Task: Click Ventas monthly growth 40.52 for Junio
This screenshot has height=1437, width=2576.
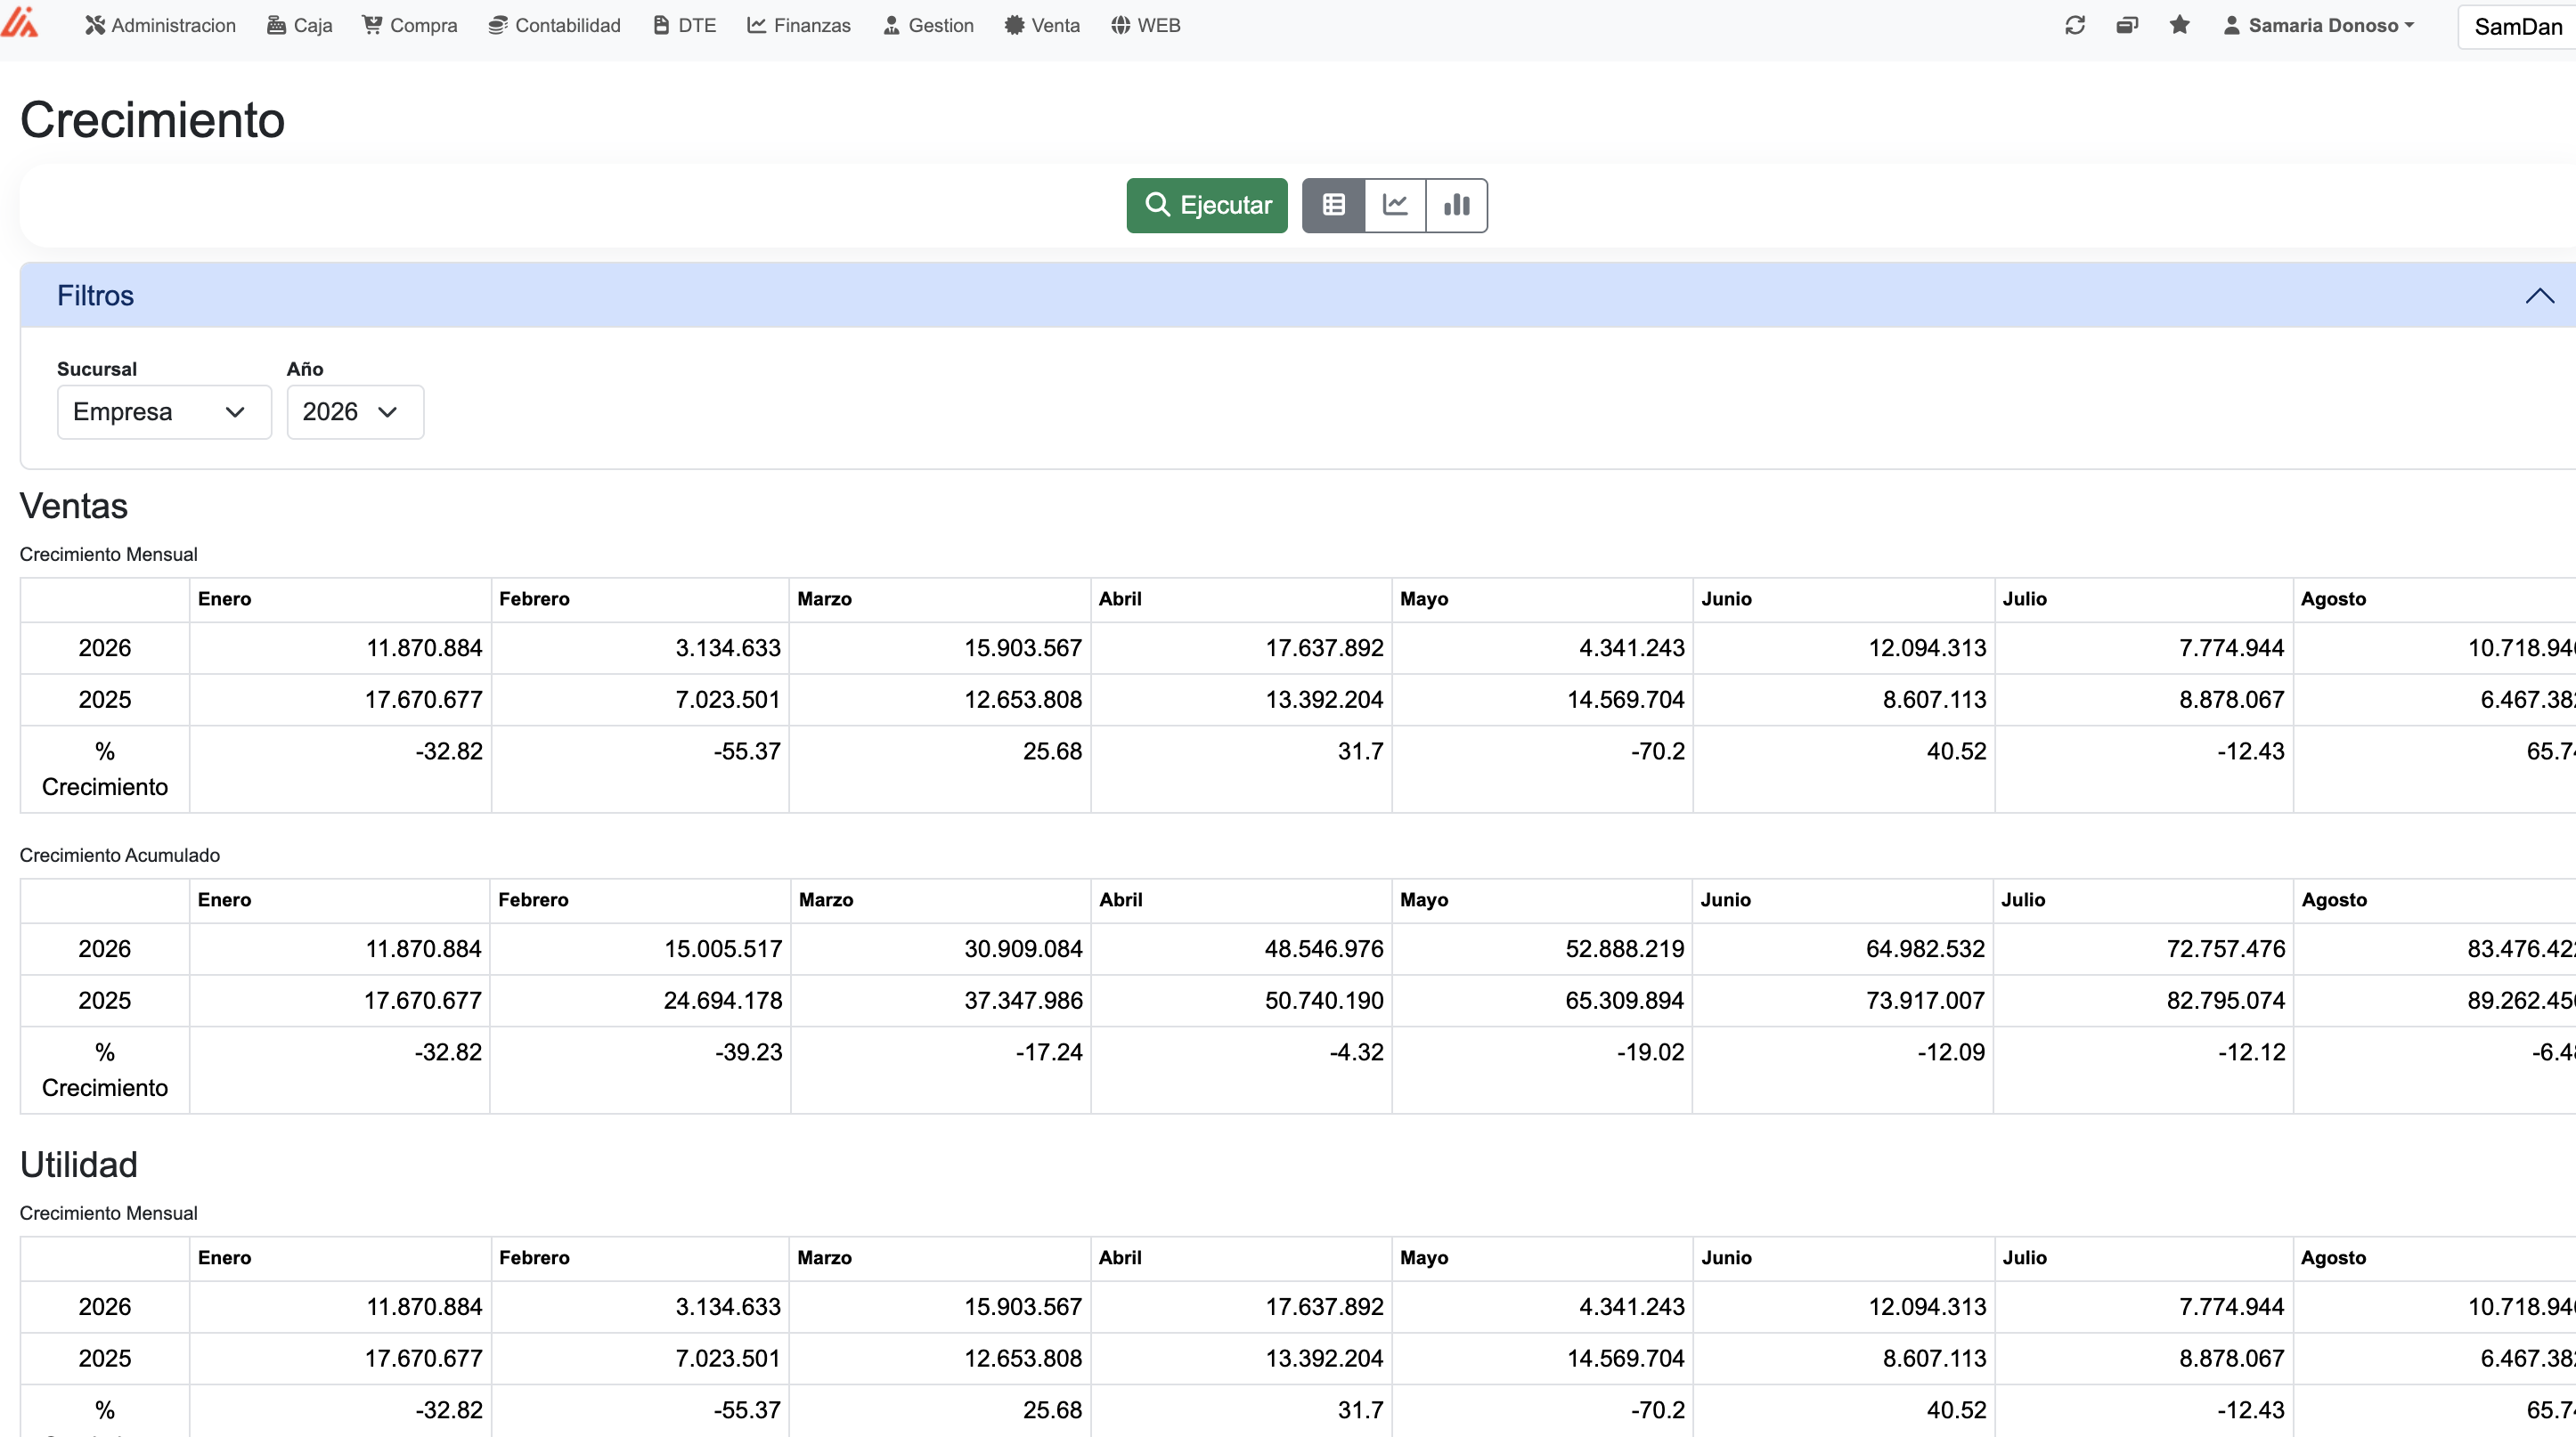Action: tap(1956, 751)
